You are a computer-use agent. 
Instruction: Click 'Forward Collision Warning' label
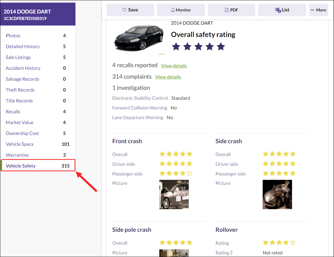point(140,108)
